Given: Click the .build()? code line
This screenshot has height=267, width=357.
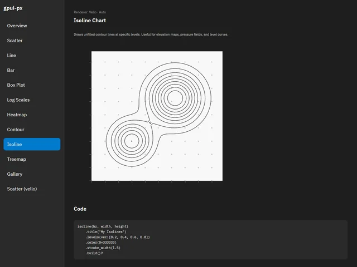Looking at the screenshot, I should pos(94,253).
